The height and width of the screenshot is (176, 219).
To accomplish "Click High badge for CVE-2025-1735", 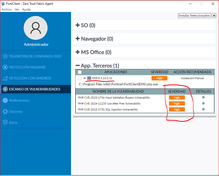I will click(177, 110).
